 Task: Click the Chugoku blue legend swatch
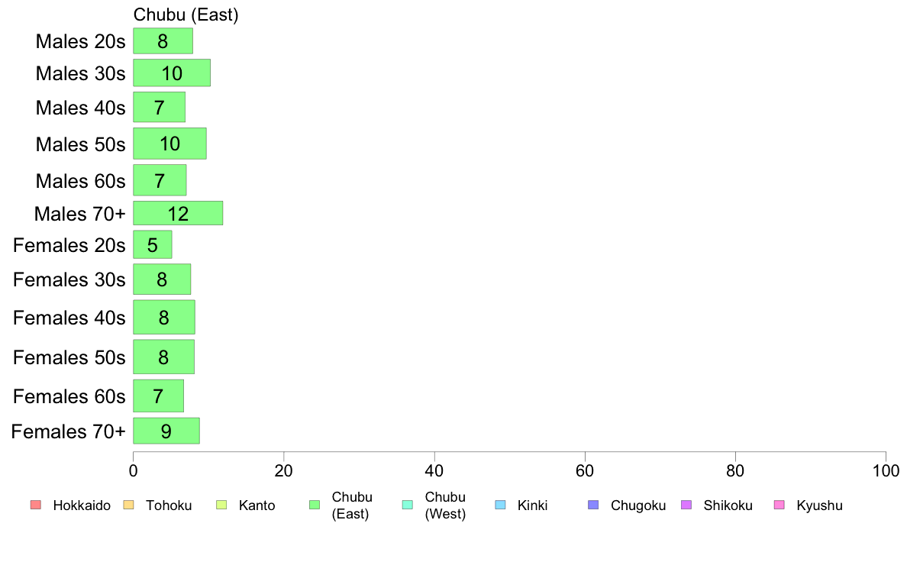[x=593, y=505]
